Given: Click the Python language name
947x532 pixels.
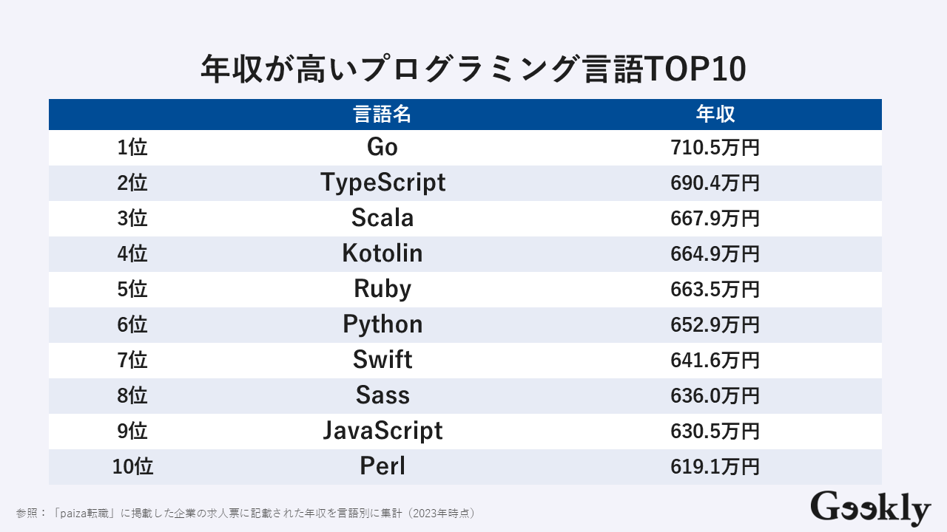Looking at the screenshot, I should (382, 324).
